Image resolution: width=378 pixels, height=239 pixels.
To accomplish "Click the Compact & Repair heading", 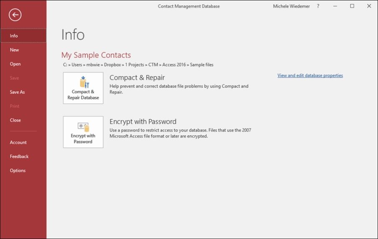I will (x=137, y=77).
